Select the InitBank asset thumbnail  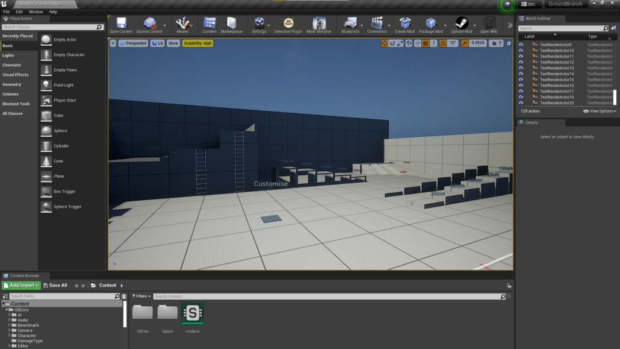(193, 314)
